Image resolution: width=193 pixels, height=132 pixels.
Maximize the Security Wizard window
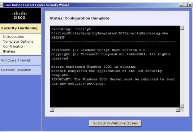(x=185, y=5)
